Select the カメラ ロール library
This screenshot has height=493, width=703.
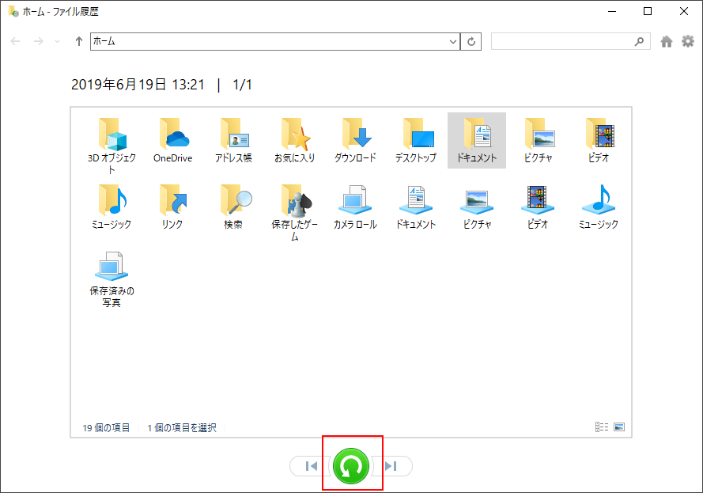(355, 207)
